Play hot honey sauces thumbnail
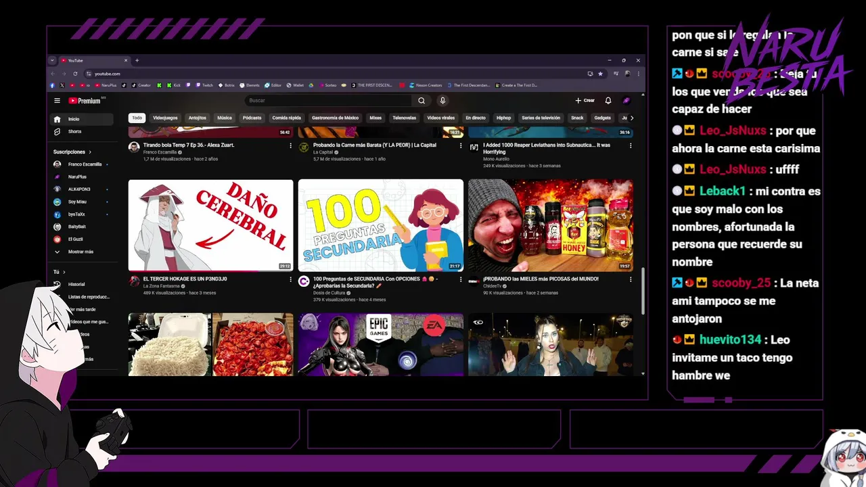 (x=551, y=225)
